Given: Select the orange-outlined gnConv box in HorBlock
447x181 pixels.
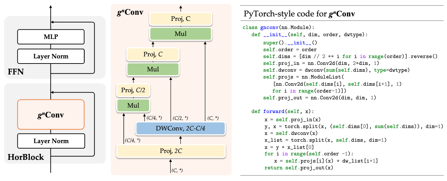Looking at the screenshot, I should point(51,114).
